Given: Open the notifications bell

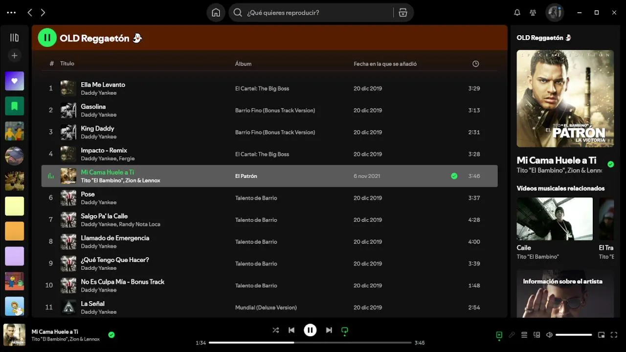Looking at the screenshot, I should pyautogui.click(x=517, y=13).
